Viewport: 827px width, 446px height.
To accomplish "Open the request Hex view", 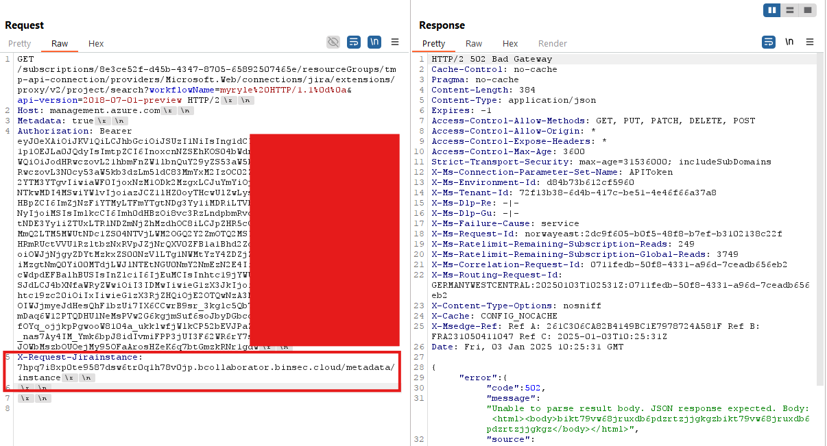I will point(95,43).
